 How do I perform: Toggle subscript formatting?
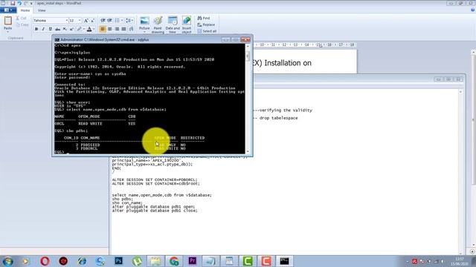[65, 29]
